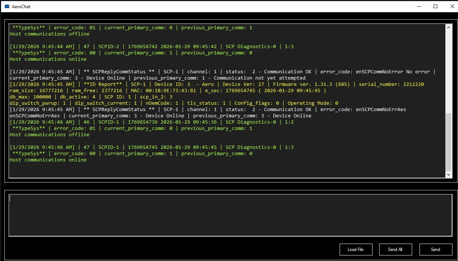Click the 'ram_size: 16777216' line
This screenshot has height=261, width=458.
[x=168, y=91]
